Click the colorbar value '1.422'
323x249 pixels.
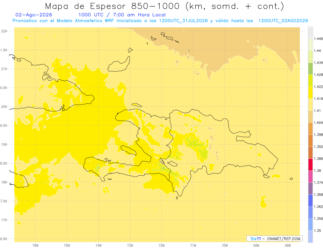tap(319, 87)
